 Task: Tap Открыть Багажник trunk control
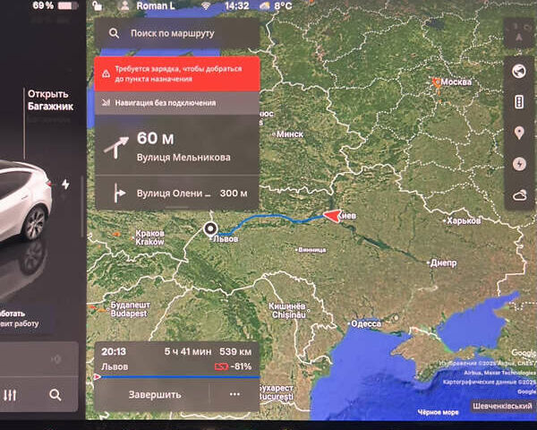[49, 99]
